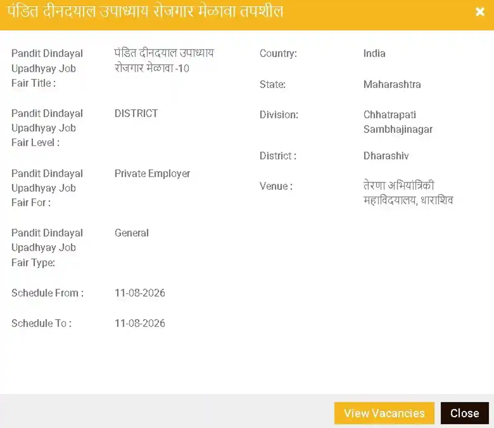Close the dialog with the X icon
The width and height of the screenshot is (494, 428).
point(480,12)
